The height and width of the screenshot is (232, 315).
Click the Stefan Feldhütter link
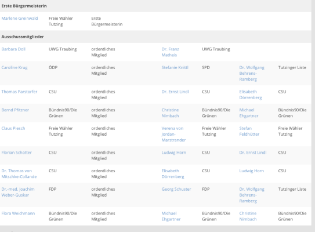[249, 131]
